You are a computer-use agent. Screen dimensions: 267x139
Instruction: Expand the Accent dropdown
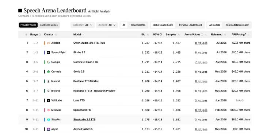[x=107, y=25]
